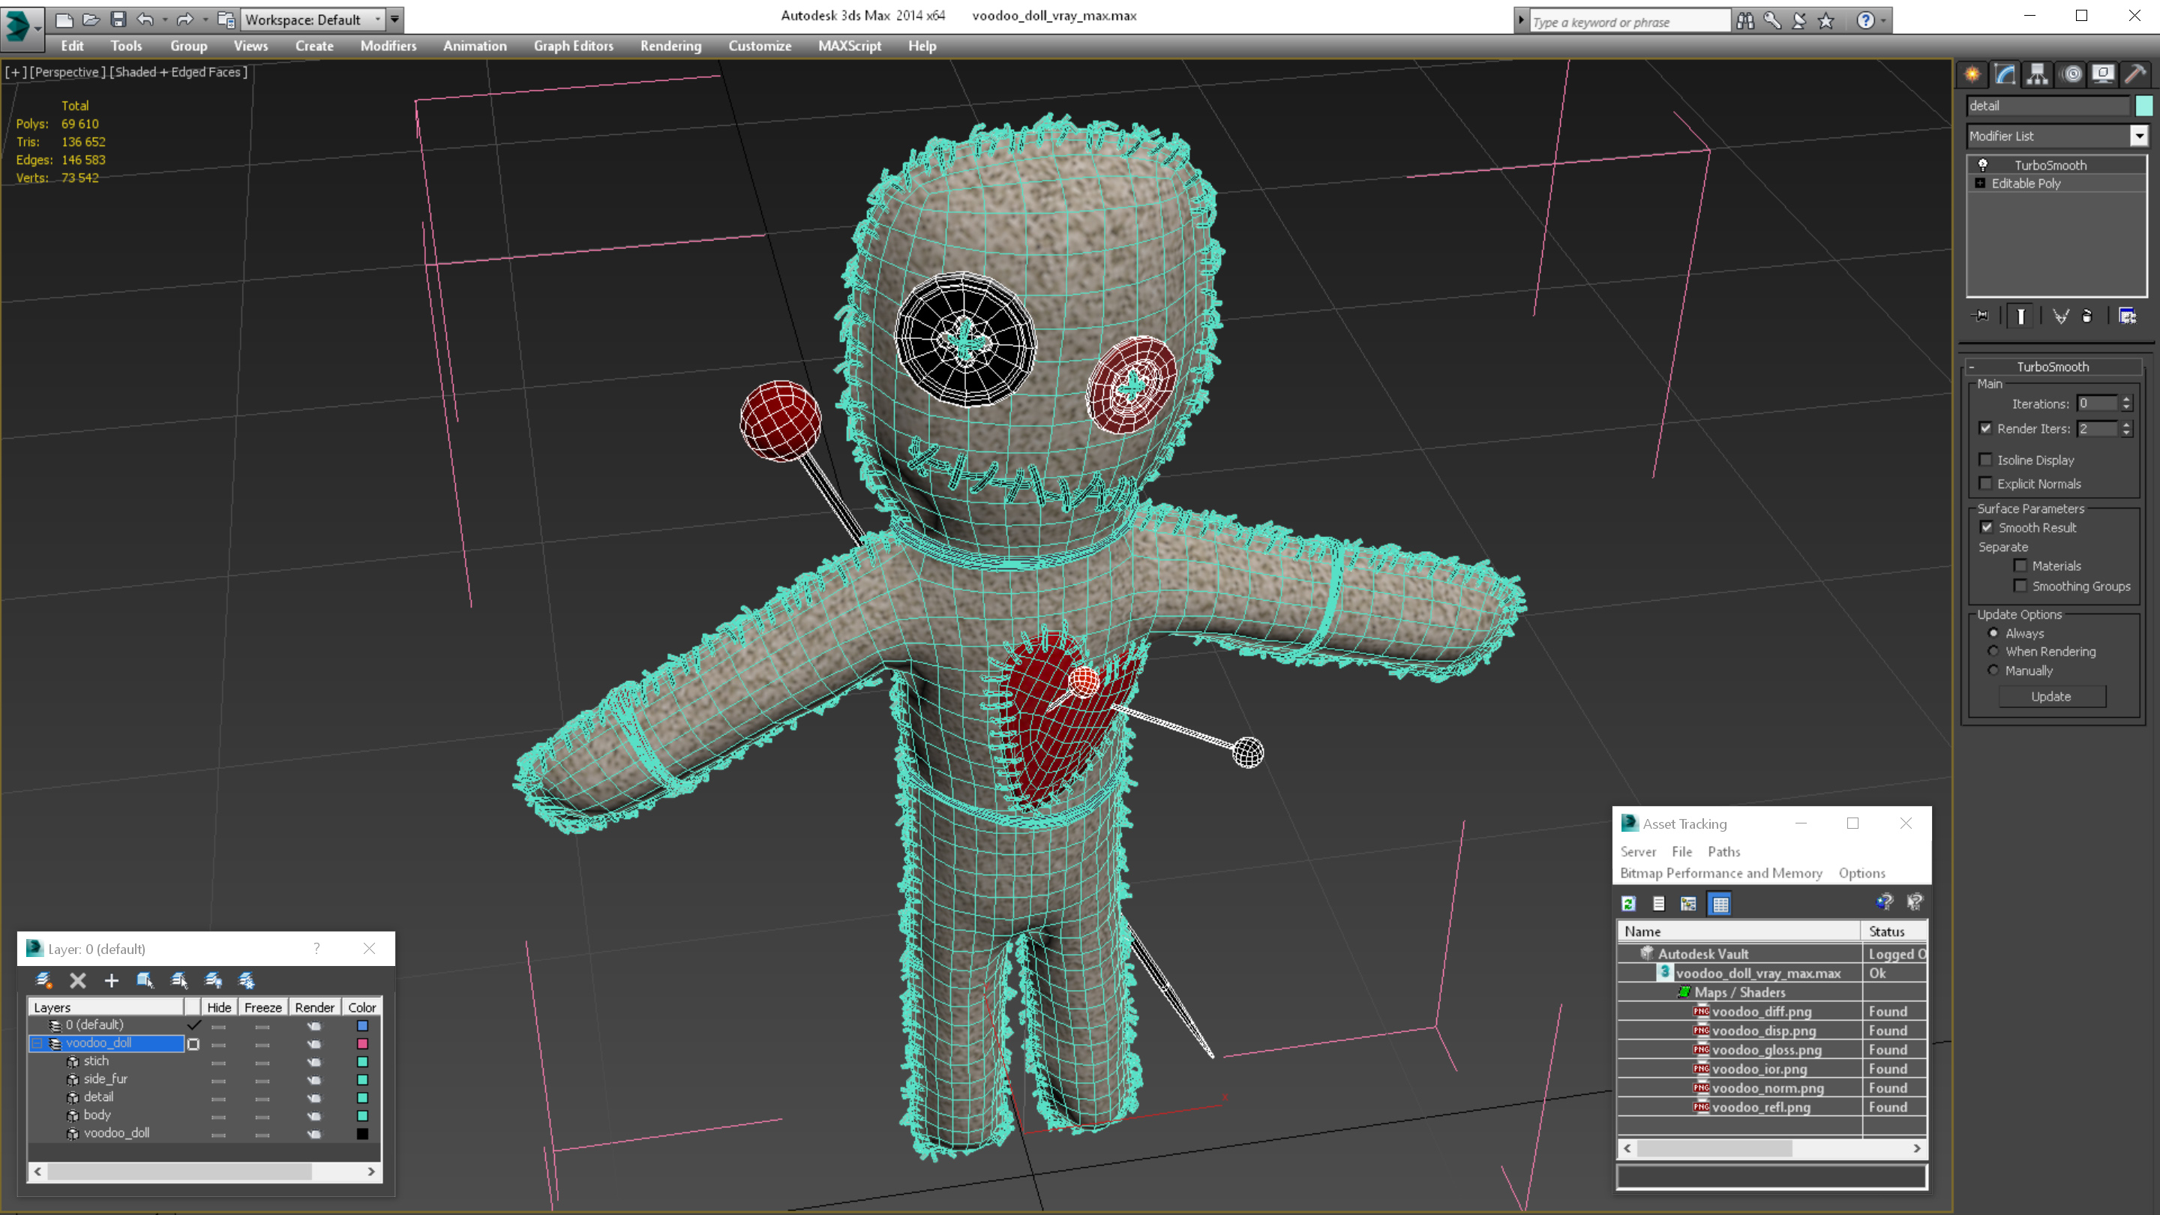Switch to the Modify command panel tab

tap(2005, 75)
